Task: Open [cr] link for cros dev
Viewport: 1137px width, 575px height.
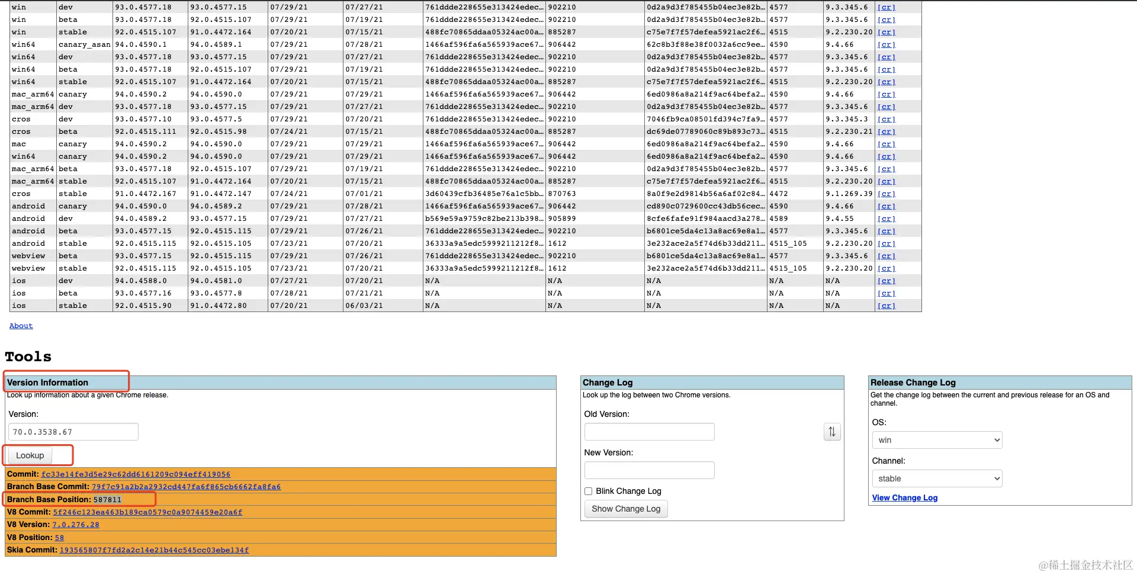Action: click(887, 119)
